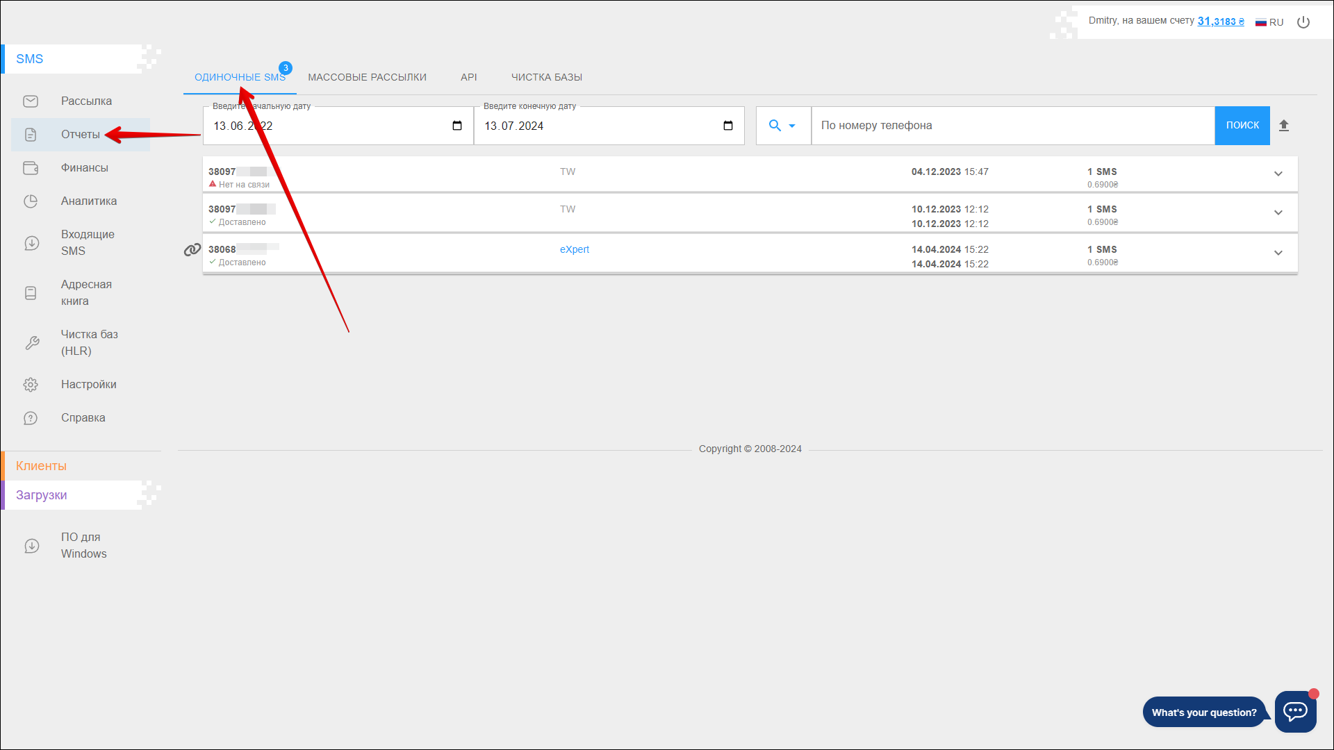Click the Чистка баз wrench icon

click(31, 343)
